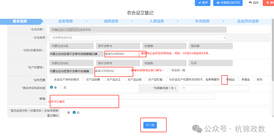
Task: Click the 住所 detailed address field
Action: click(122, 54)
